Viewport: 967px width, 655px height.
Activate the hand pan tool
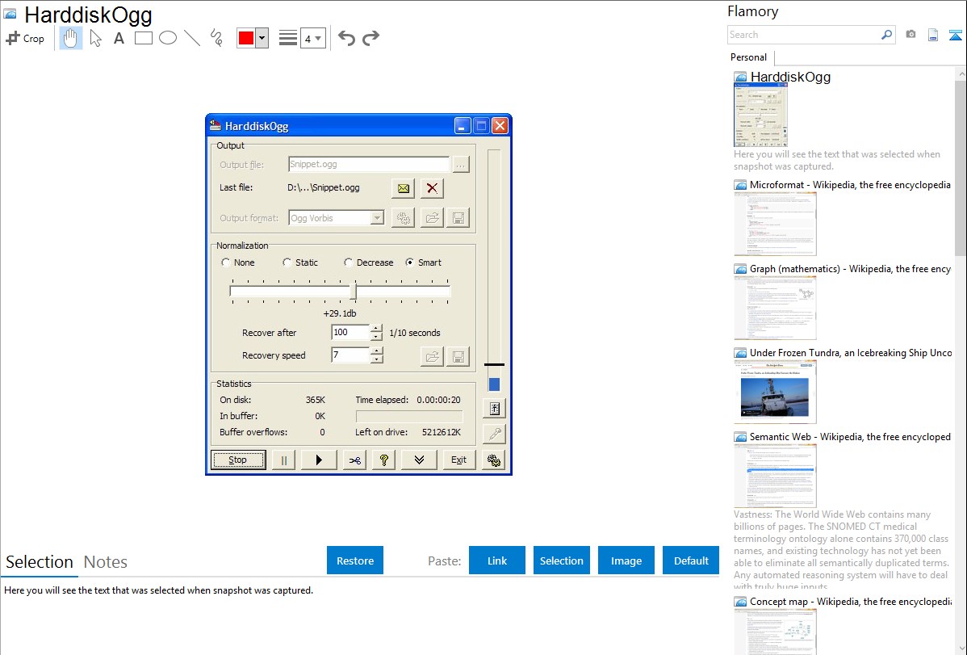click(x=71, y=38)
